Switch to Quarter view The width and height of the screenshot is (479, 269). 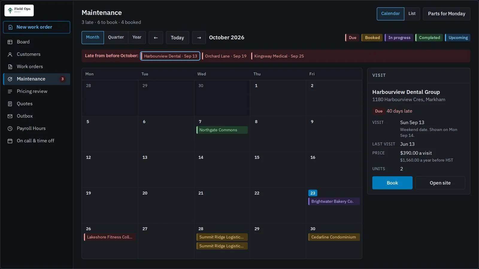point(116,38)
